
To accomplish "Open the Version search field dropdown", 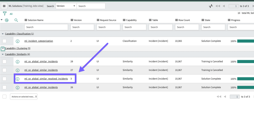I will (x=66, y=6).
